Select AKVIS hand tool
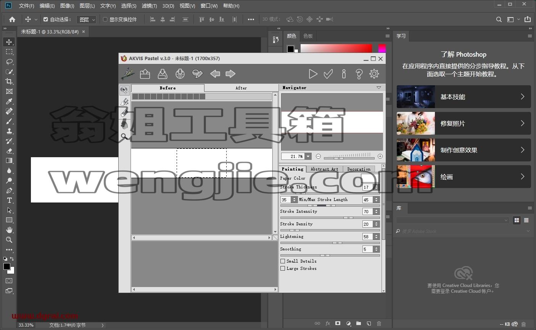The height and width of the screenshot is (330, 536). (124, 124)
